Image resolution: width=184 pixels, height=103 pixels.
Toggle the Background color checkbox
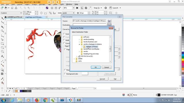point(65,74)
